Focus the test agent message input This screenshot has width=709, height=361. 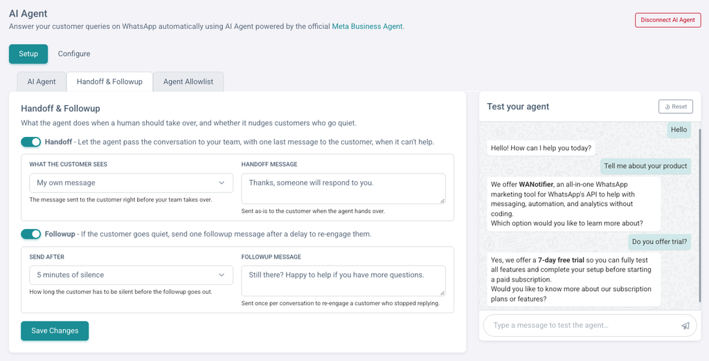pos(583,325)
